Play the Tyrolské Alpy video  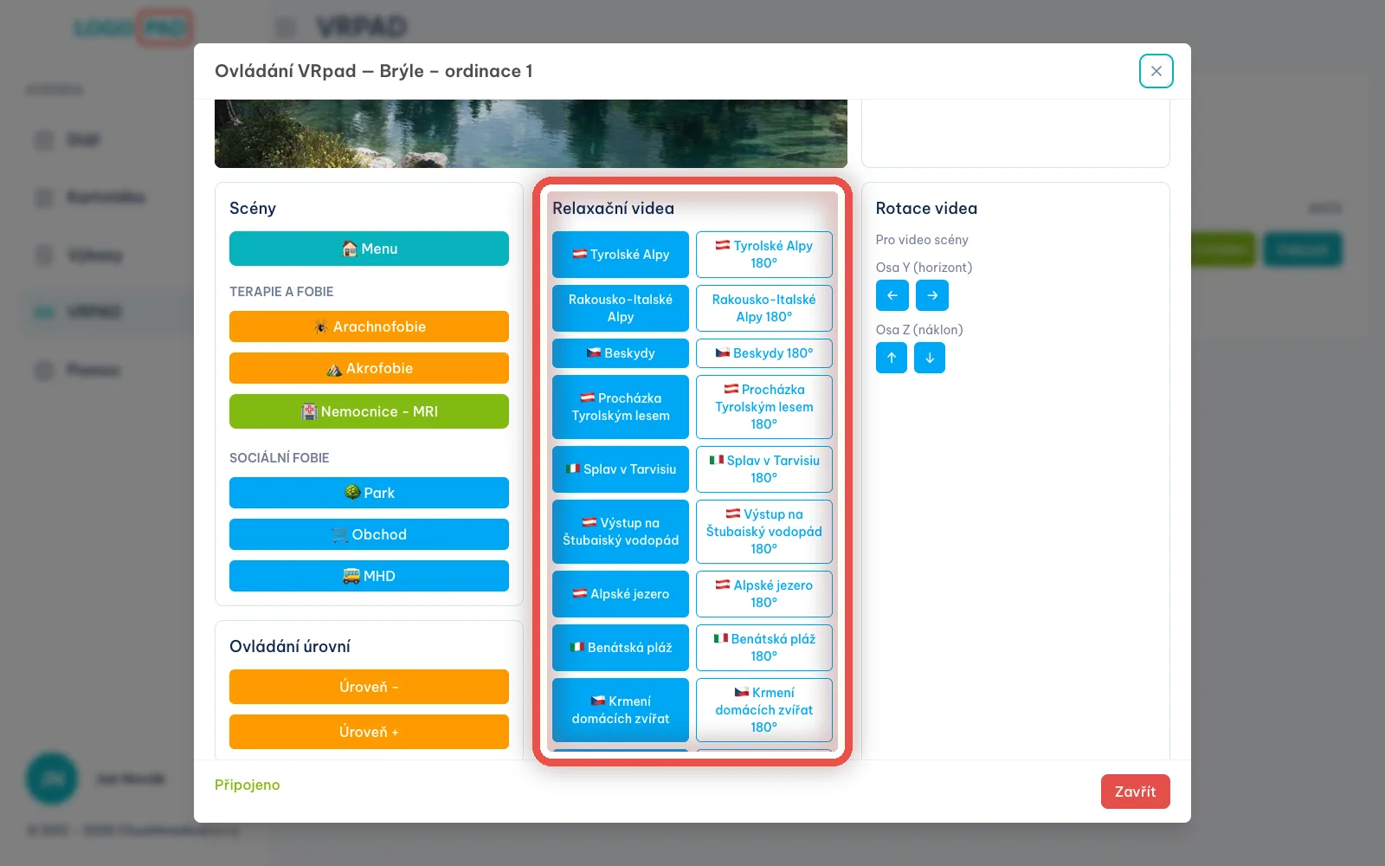tap(621, 255)
